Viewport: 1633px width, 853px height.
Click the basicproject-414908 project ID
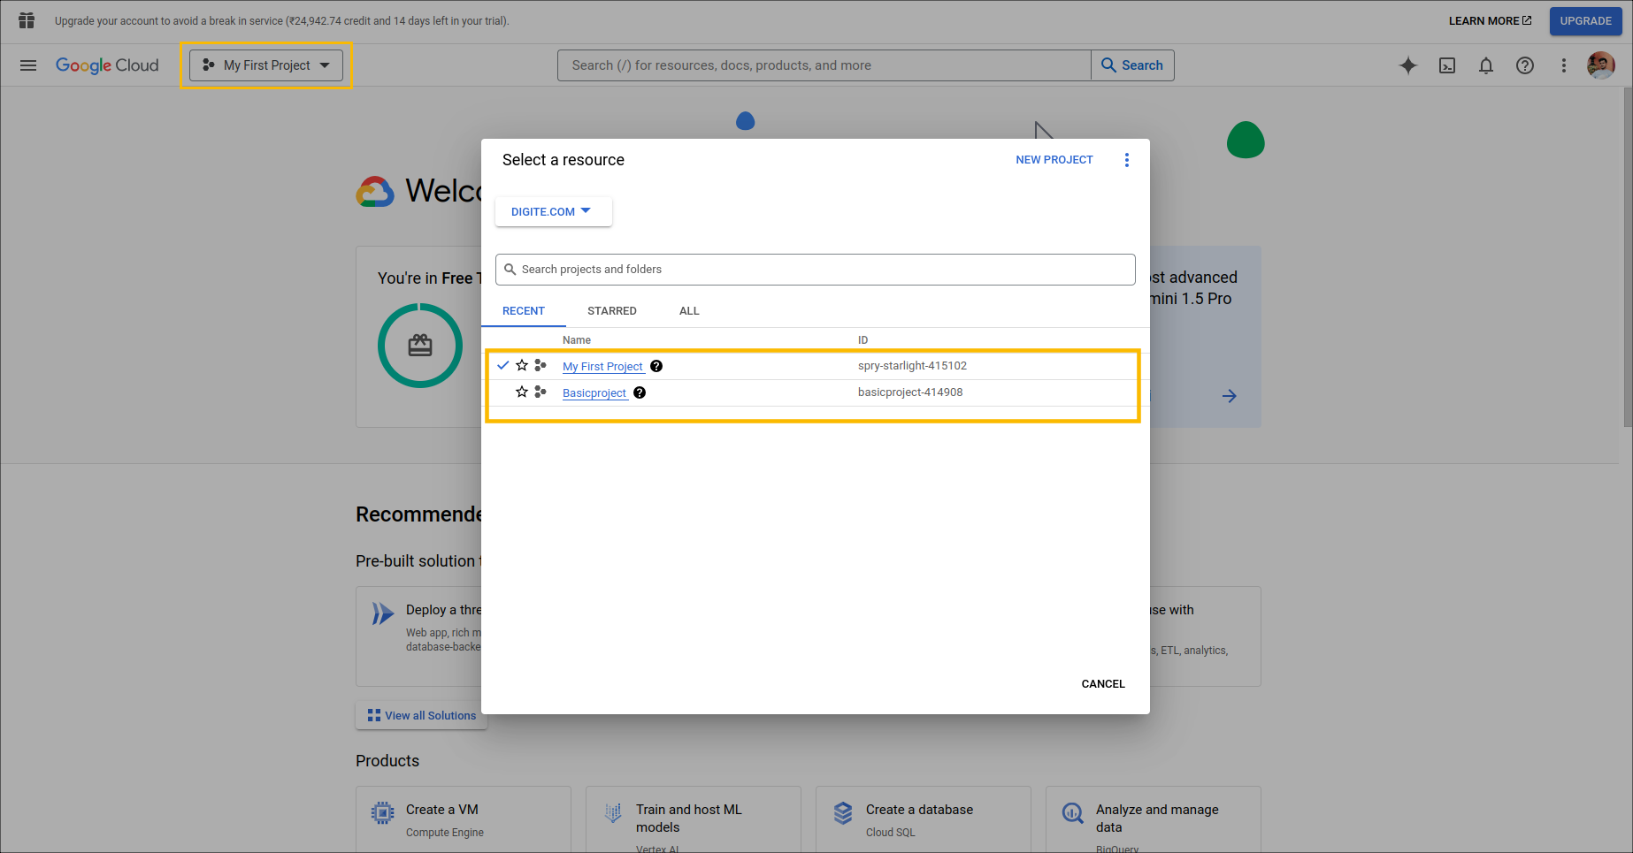pos(910,392)
